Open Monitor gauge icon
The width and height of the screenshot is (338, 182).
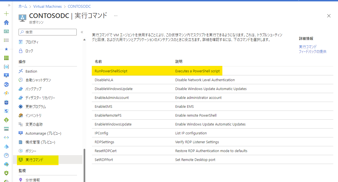point(6,155)
